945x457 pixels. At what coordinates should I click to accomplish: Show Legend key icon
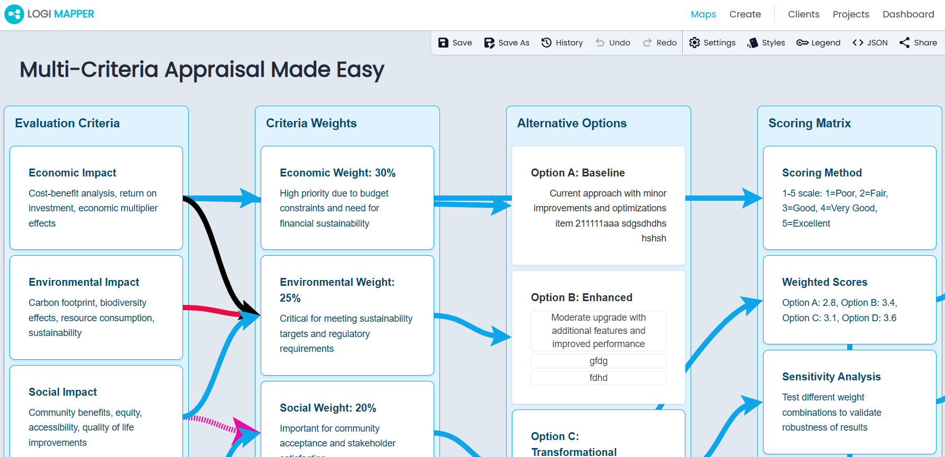pos(802,43)
